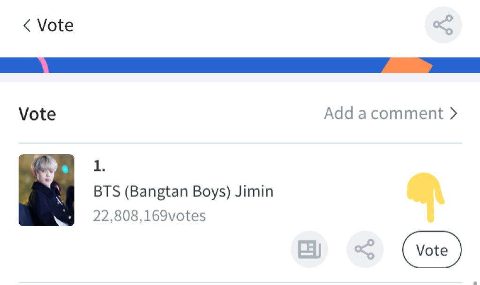480x285 pixels.
Task: Click the divider line under Vote heading
Action: point(240,143)
